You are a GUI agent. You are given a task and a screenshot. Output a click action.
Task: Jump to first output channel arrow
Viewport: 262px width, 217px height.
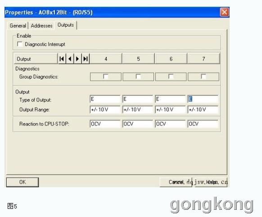point(62,59)
